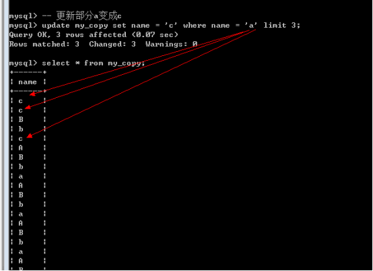Click the "Changed: 3" text
Image resolution: width=373 pixels, height=271 pixels.
click(112, 44)
